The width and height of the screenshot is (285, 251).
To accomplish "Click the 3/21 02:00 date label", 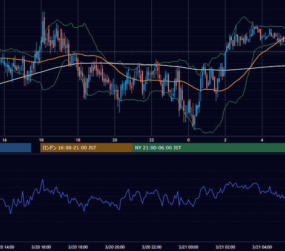I will point(225,247).
